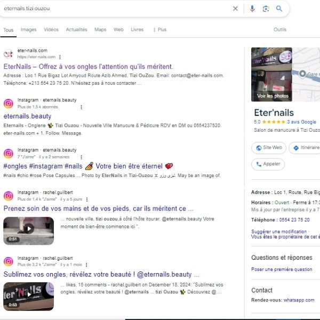Switch to the Images tab
The image size is (320, 320).
click(x=28, y=30)
